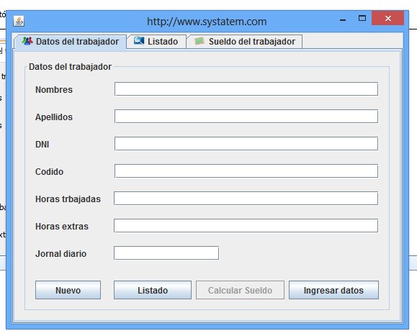Screen dimensions: 417x336
Task: Click the window title http://www.systatem.com
Action: [207, 22]
